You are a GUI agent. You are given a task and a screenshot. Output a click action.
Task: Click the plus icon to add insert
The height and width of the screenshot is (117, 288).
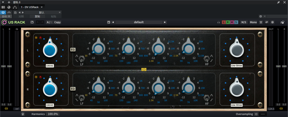coord(9,2)
